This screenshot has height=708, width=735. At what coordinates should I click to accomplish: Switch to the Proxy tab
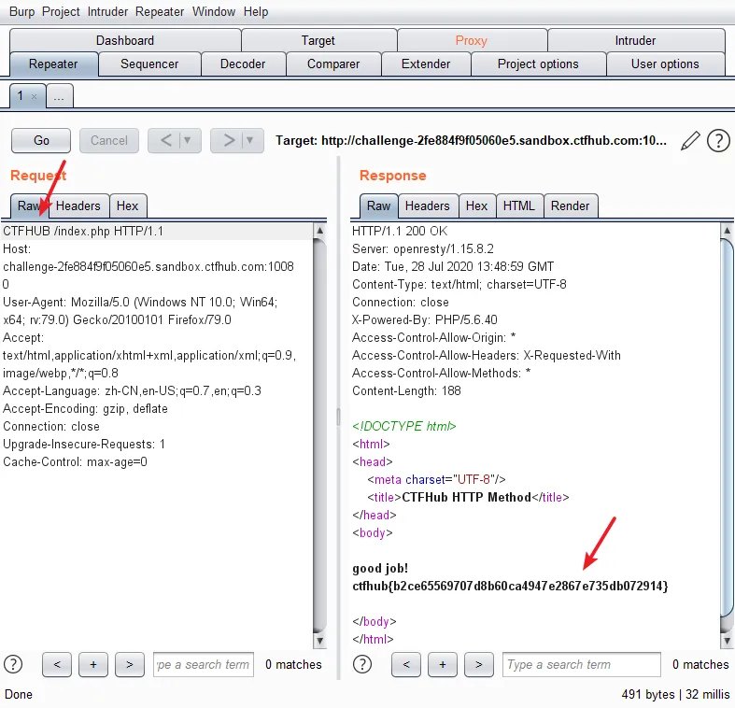[472, 40]
